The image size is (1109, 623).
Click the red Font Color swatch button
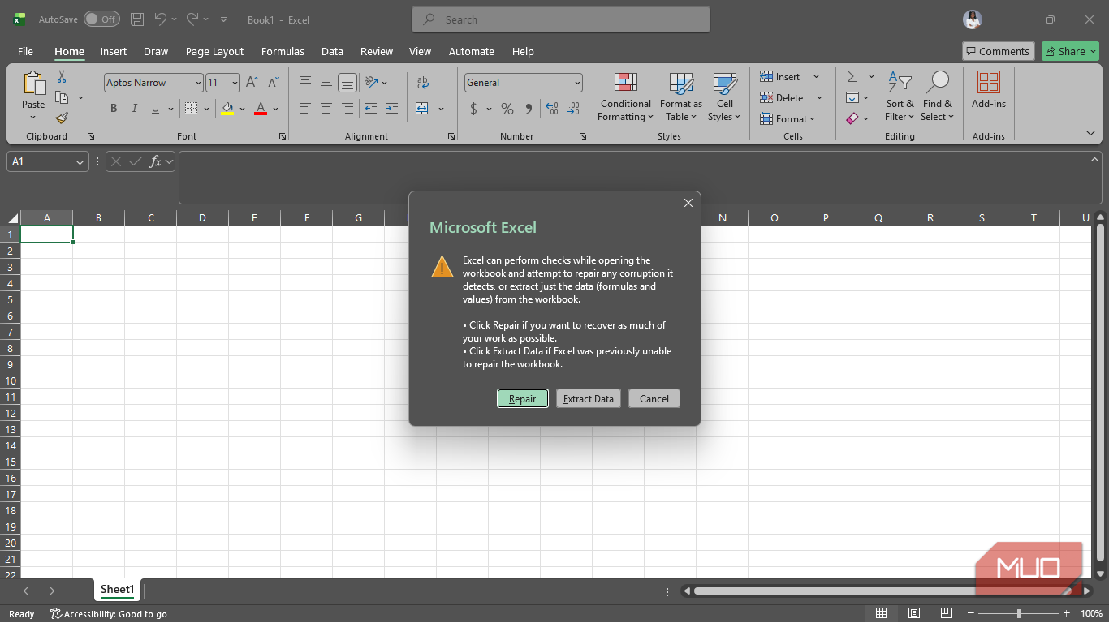pyautogui.click(x=261, y=109)
